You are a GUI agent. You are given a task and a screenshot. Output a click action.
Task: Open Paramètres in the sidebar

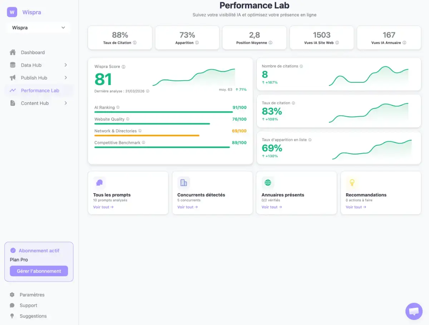(32, 295)
